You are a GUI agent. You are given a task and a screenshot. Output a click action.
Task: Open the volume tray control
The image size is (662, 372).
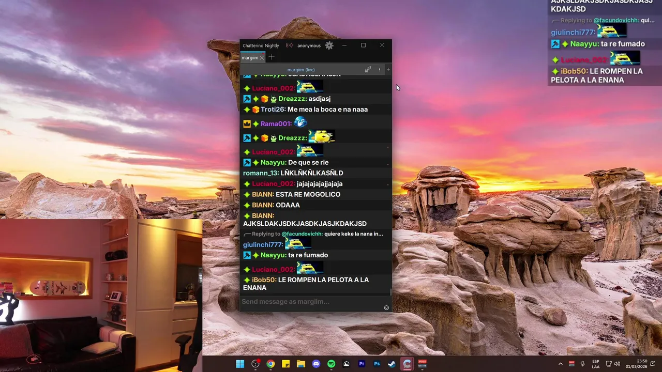click(x=617, y=364)
